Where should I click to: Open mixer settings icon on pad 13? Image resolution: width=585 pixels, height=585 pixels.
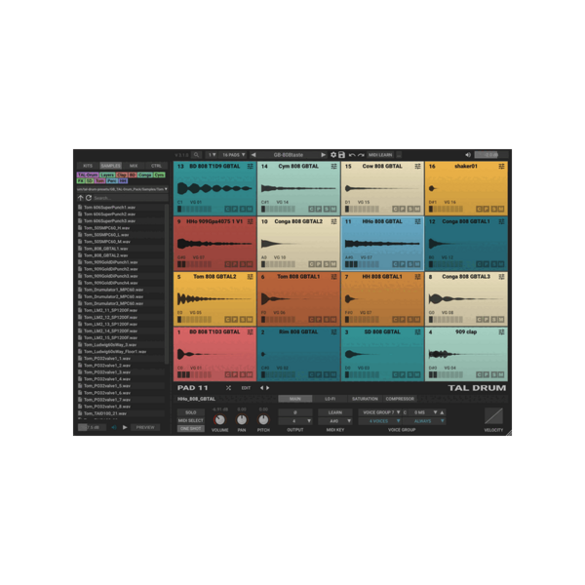[250, 167]
